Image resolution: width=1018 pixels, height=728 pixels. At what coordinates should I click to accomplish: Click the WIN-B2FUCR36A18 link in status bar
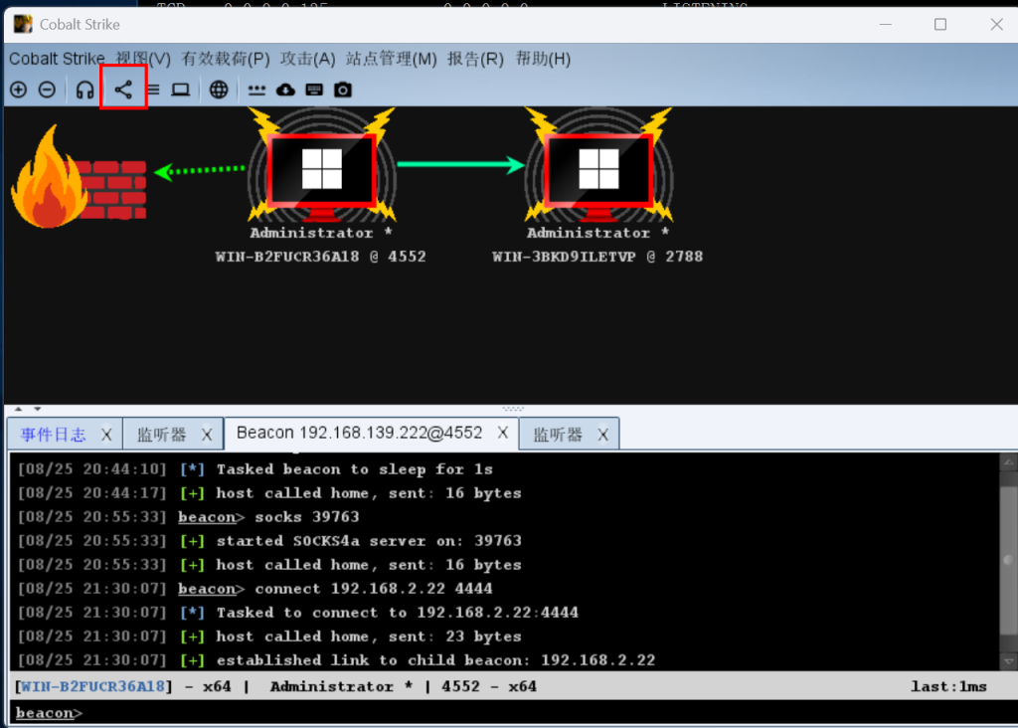92,686
